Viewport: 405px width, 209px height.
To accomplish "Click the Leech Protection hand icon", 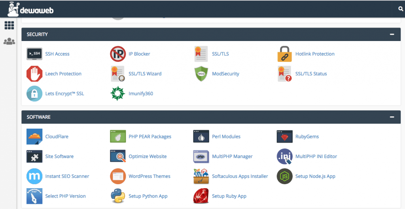I will tap(34, 74).
